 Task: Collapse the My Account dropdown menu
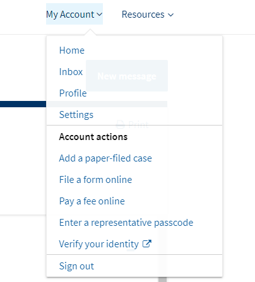pos(74,14)
